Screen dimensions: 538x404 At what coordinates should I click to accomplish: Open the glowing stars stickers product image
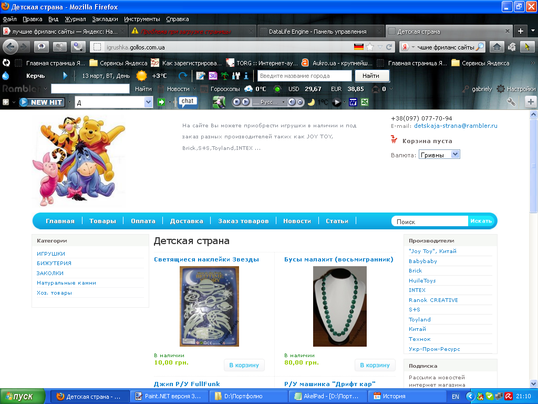[x=209, y=306]
